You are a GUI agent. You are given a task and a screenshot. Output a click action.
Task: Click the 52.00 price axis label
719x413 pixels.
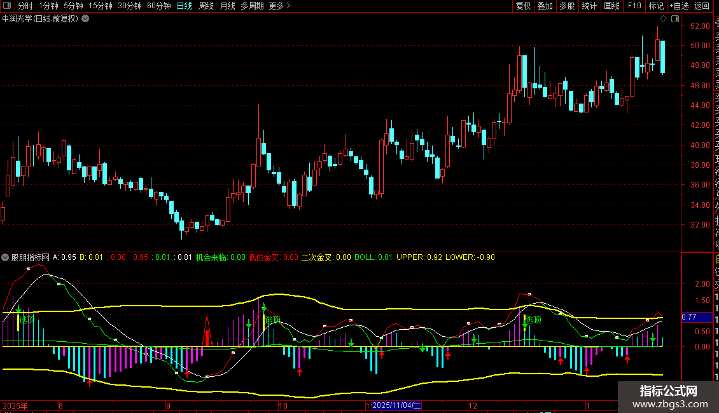coord(700,26)
